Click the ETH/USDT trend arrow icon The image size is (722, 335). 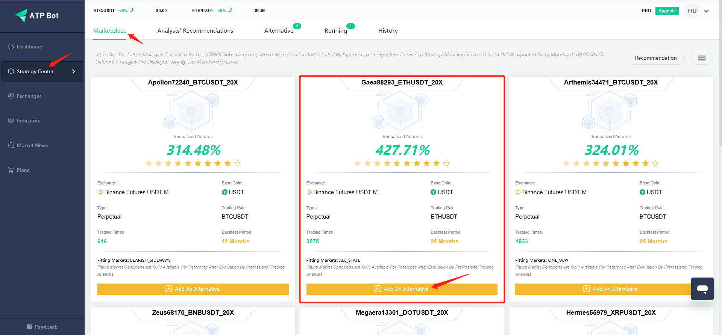[230, 10]
